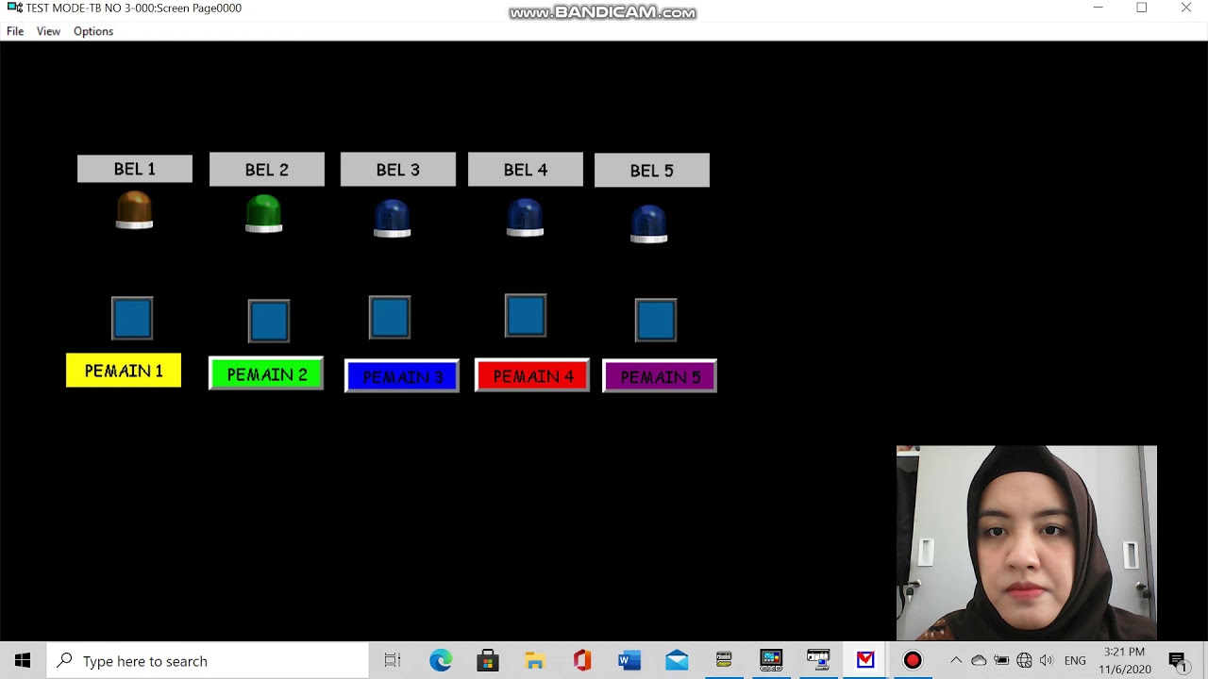The height and width of the screenshot is (679, 1208).
Task: Click the green BEL 2 lamp
Action: click(263, 213)
